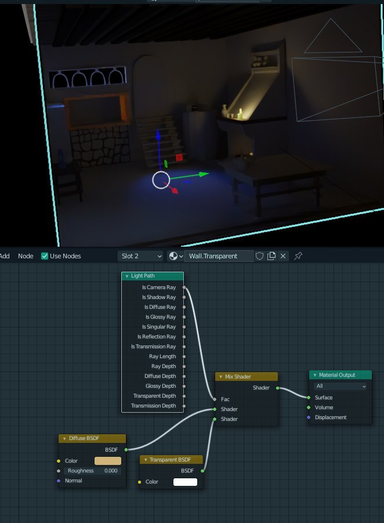Click the Transparent BSDF Color input socket
The height and width of the screenshot is (523, 384).
[x=140, y=482]
